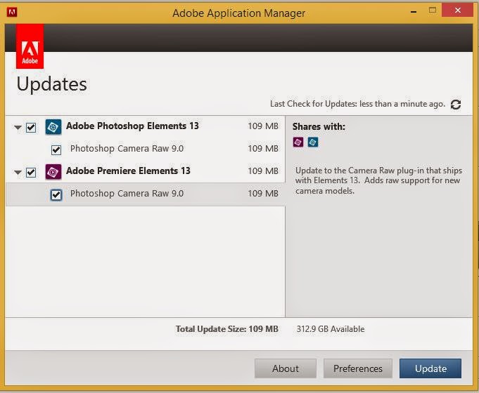
Task: Click 109 MB size of Photoshop Elements 13
Action: (263, 126)
